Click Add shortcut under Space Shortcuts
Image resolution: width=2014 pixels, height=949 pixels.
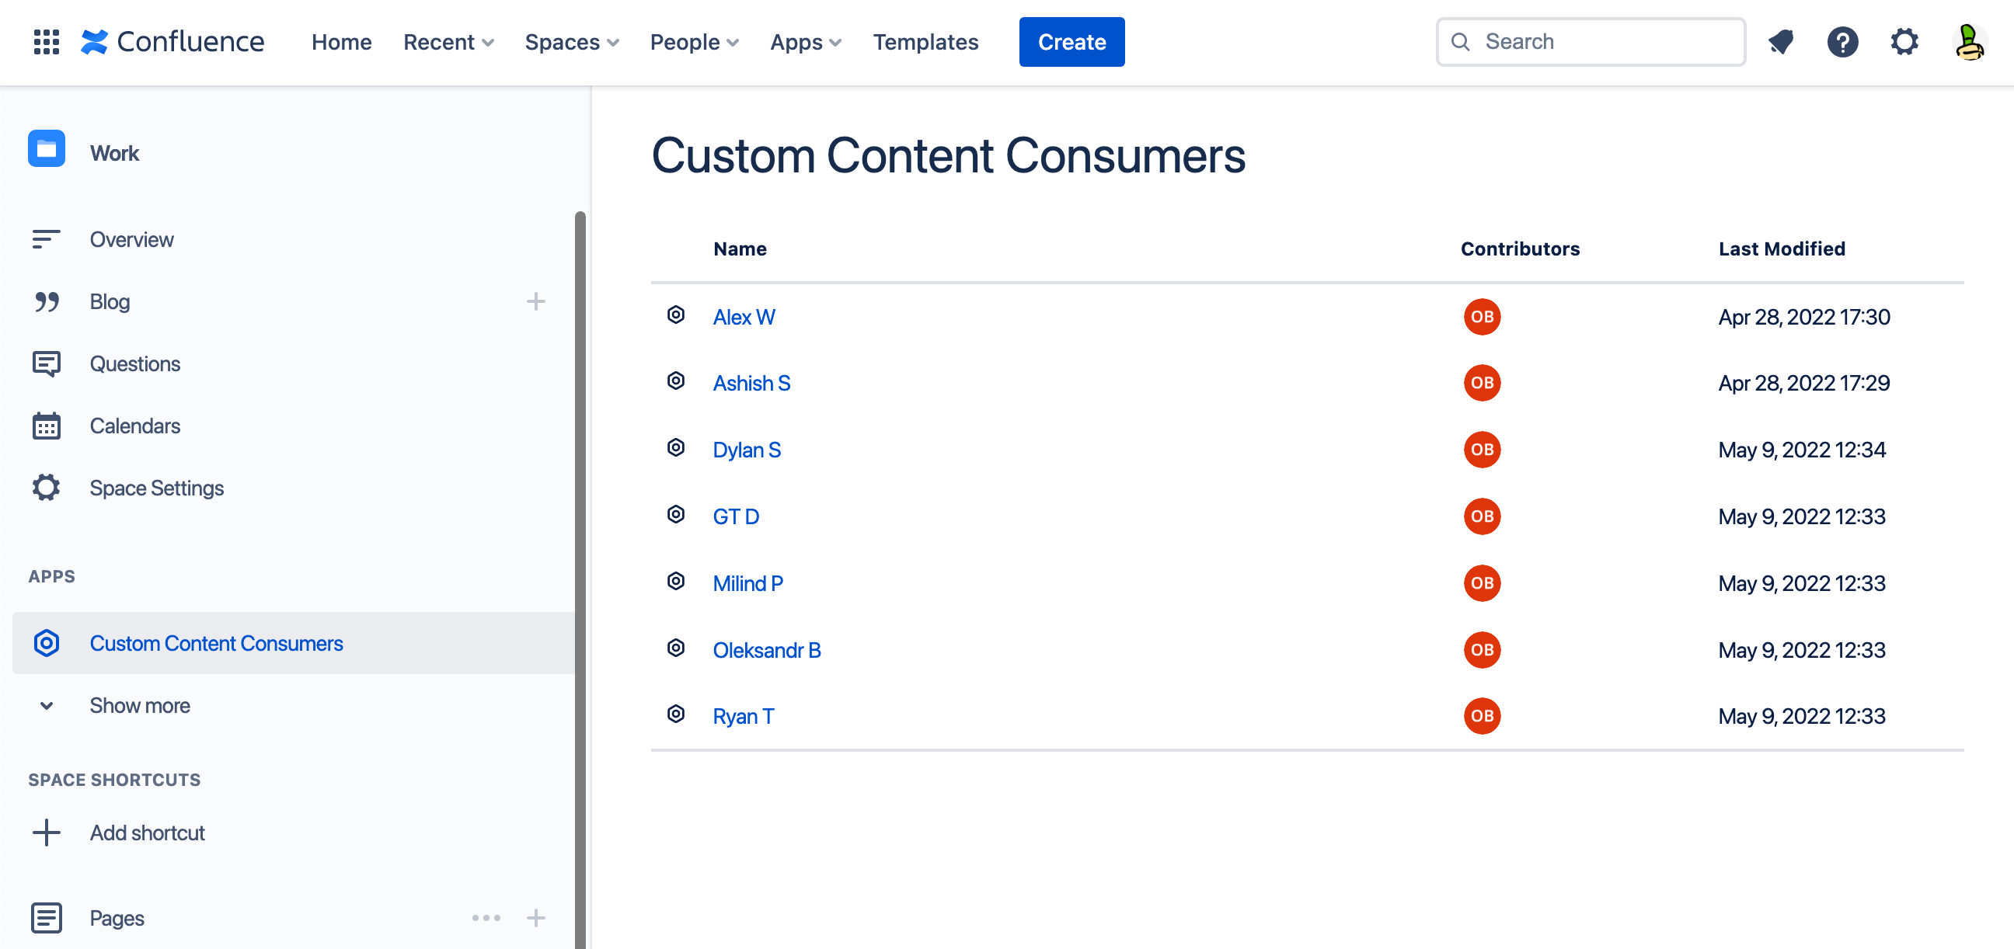coord(147,833)
